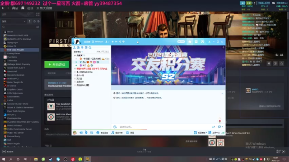Open Steam profile name tab

(x=44, y=8)
